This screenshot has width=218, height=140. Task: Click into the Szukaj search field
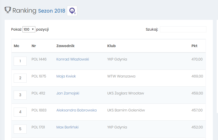(183, 29)
